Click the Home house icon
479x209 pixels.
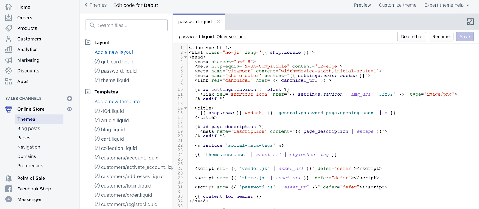(x=9, y=7)
